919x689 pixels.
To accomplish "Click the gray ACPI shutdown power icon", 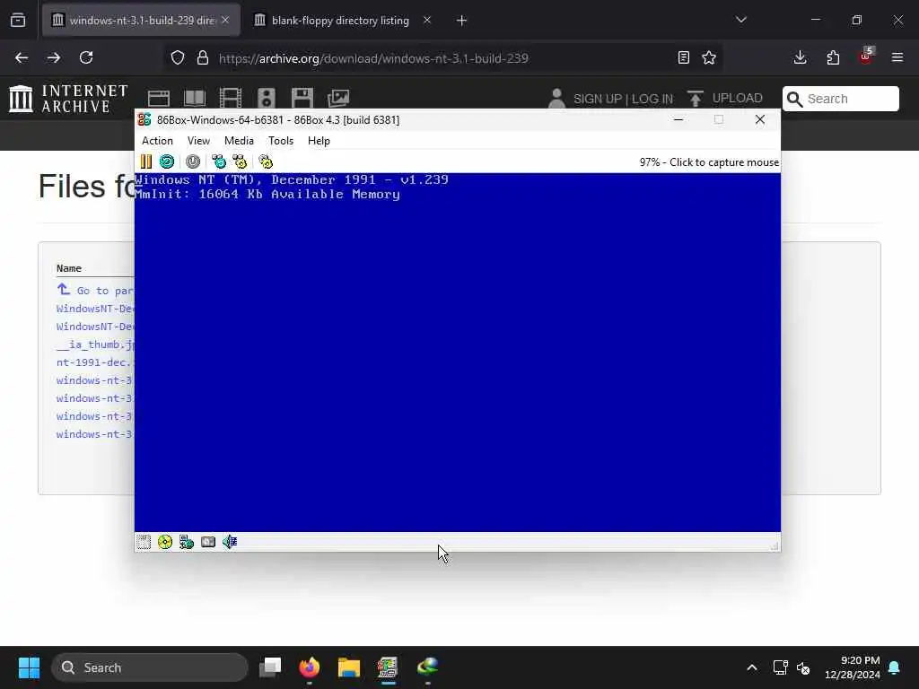I will click(193, 161).
